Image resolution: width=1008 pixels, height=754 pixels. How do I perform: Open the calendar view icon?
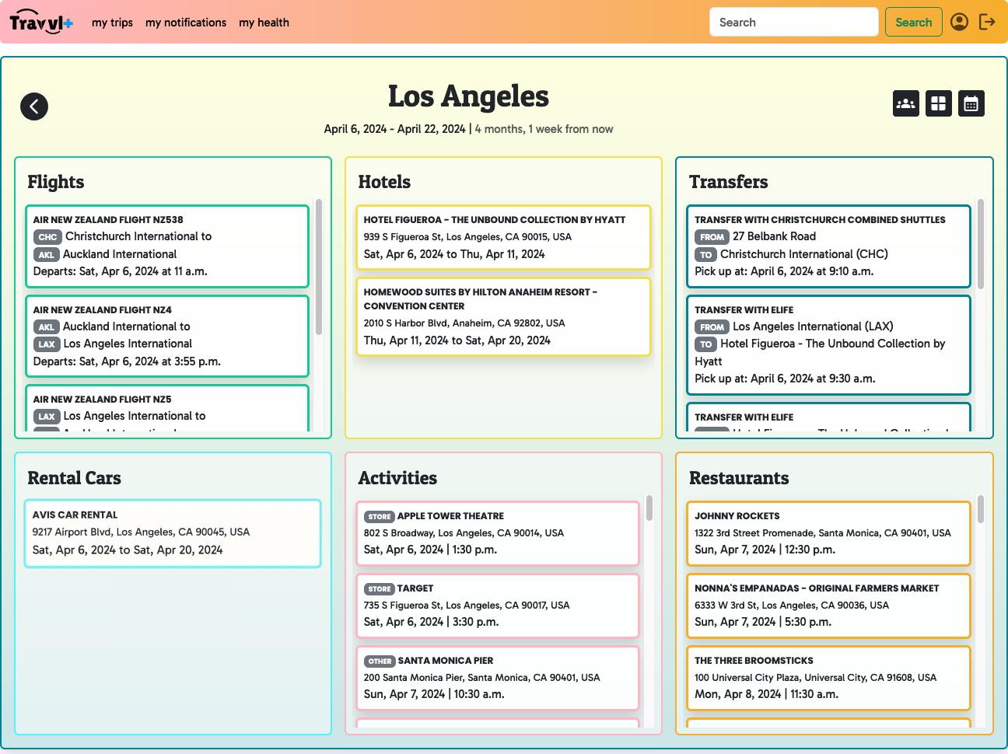pos(971,103)
